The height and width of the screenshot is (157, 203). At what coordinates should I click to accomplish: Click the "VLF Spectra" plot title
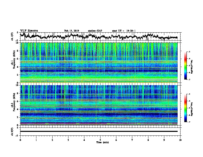[29, 31]
